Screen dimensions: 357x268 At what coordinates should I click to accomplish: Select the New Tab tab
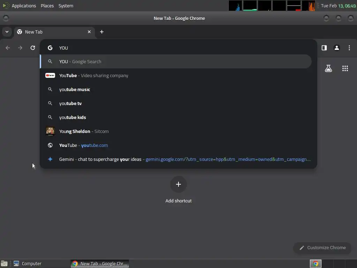pos(55,32)
